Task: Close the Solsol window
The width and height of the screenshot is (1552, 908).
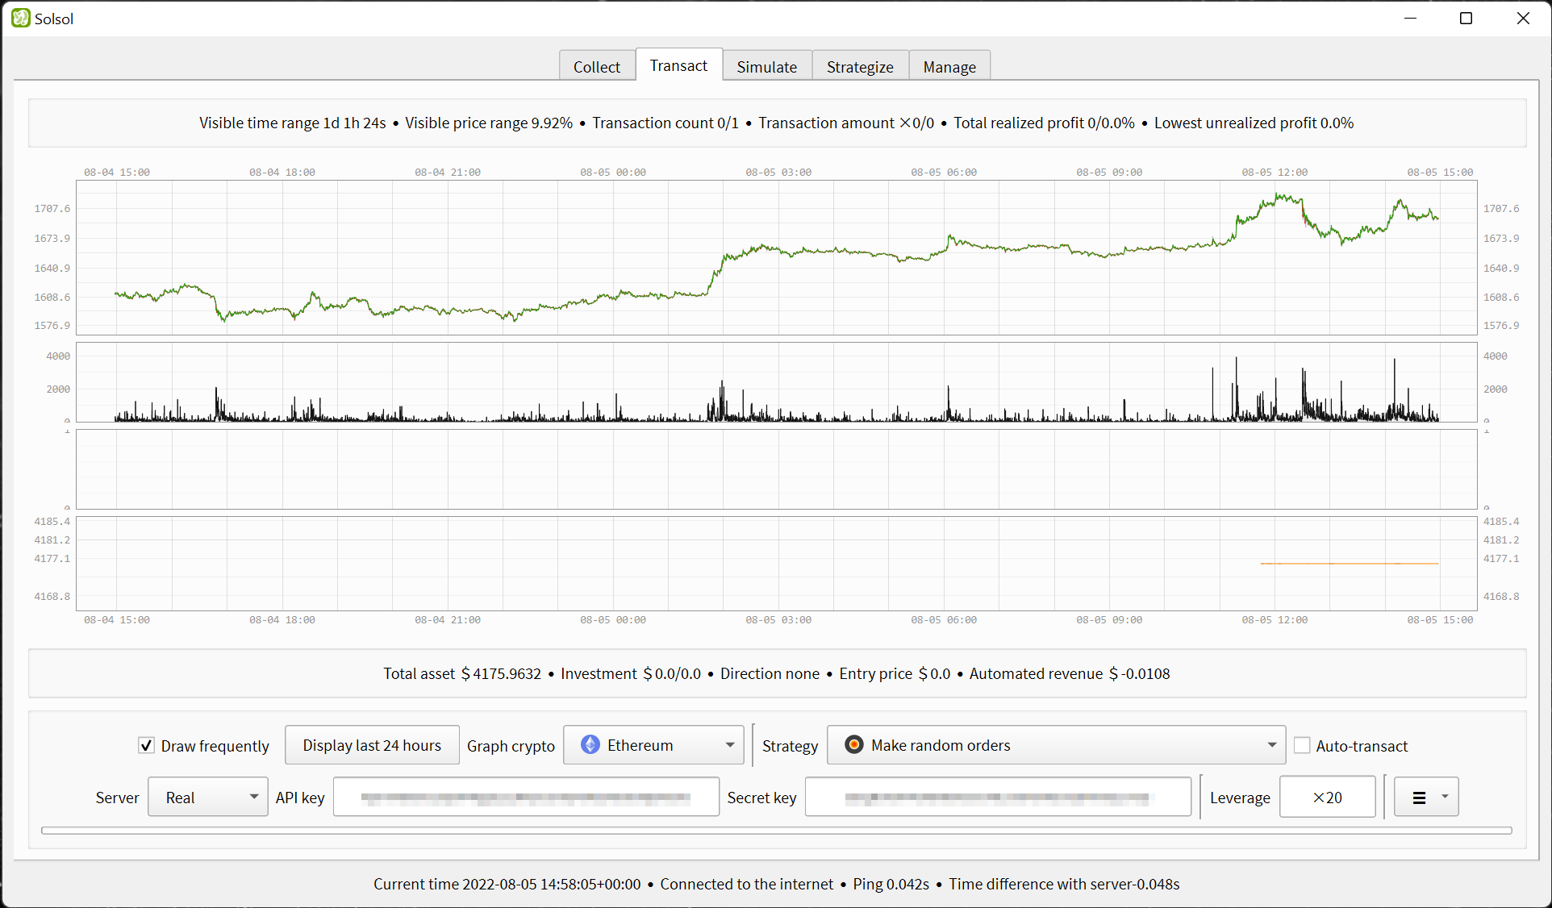Action: point(1523,18)
